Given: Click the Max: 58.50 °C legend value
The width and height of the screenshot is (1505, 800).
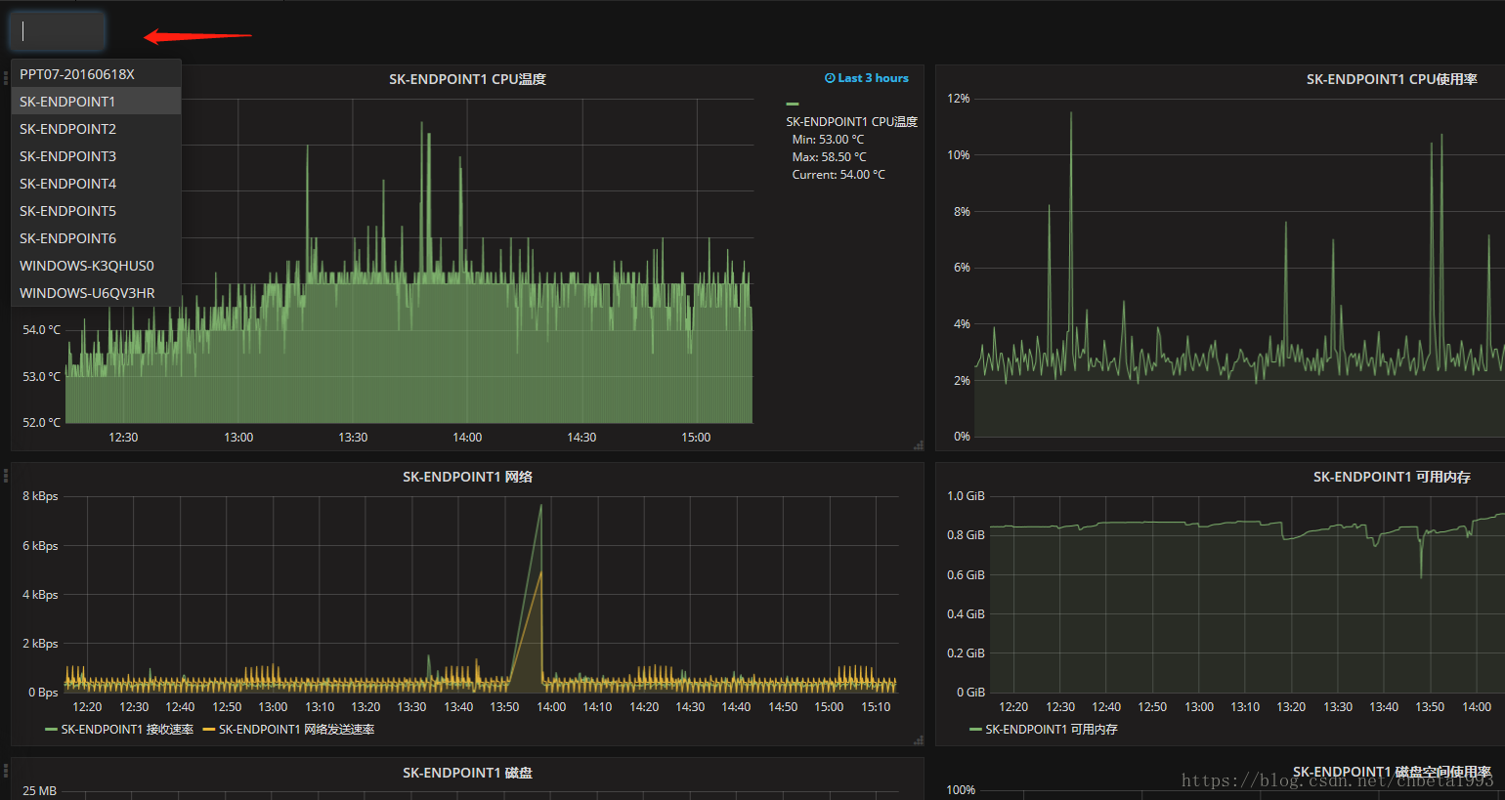Looking at the screenshot, I should tap(829, 157).
